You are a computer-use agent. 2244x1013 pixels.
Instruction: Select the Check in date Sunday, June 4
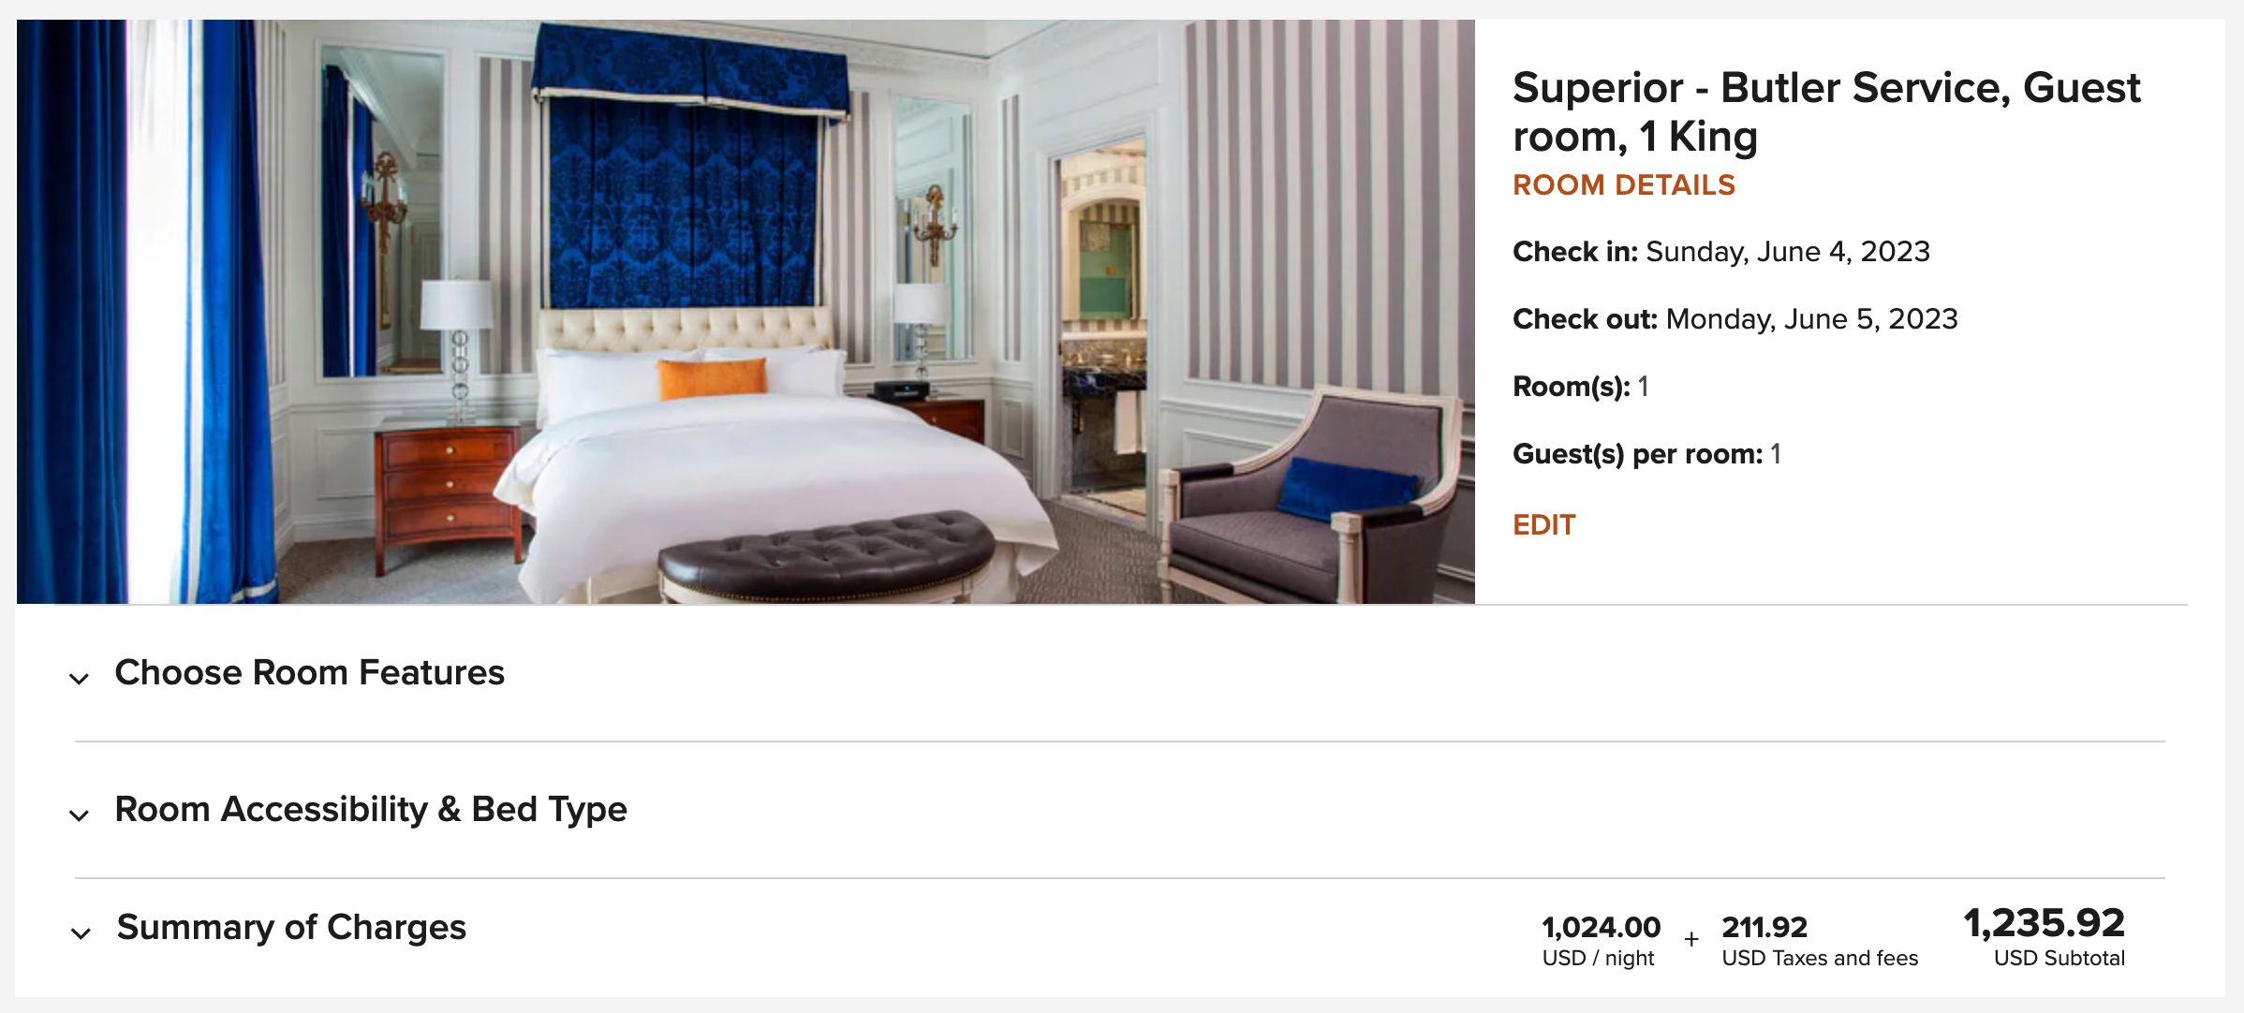(1788, 252)
